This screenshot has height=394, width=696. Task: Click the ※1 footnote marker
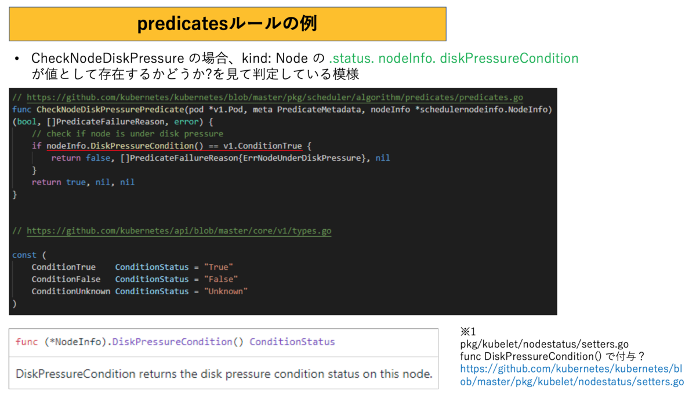point(467,332)
